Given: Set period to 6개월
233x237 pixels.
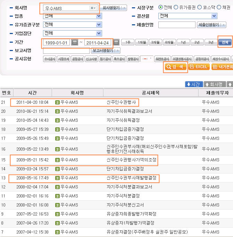Looking at the screenshot, I should tap(169, 42).
